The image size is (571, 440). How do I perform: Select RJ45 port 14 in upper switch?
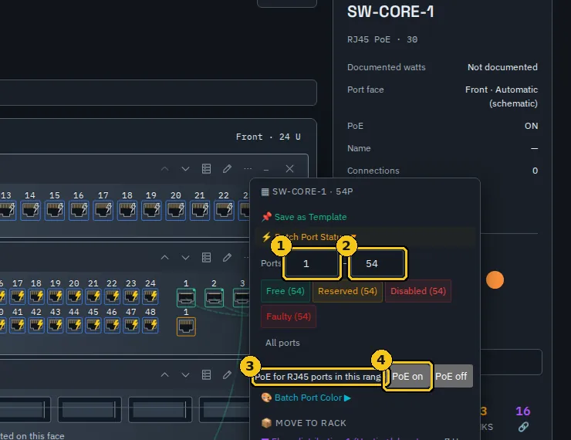pos(30,210)
